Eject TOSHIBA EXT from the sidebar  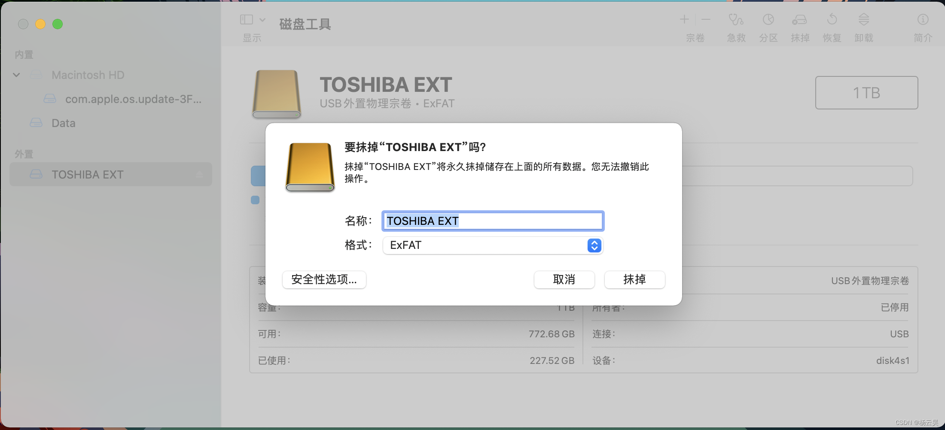point(199,175)
